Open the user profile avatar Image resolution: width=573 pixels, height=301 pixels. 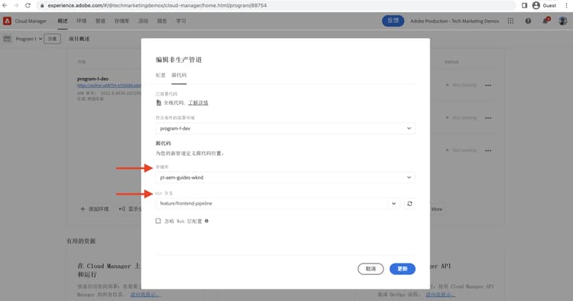pos(563,21)
